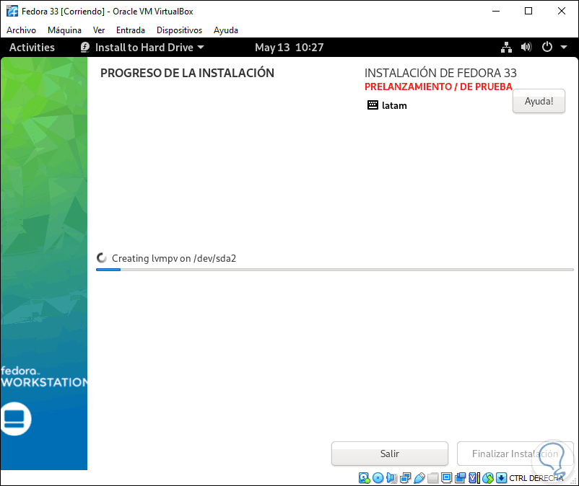Screen dimensions: 579x486
Task: Click the CTRL DERECHA host key label
Action: point(536,478)
